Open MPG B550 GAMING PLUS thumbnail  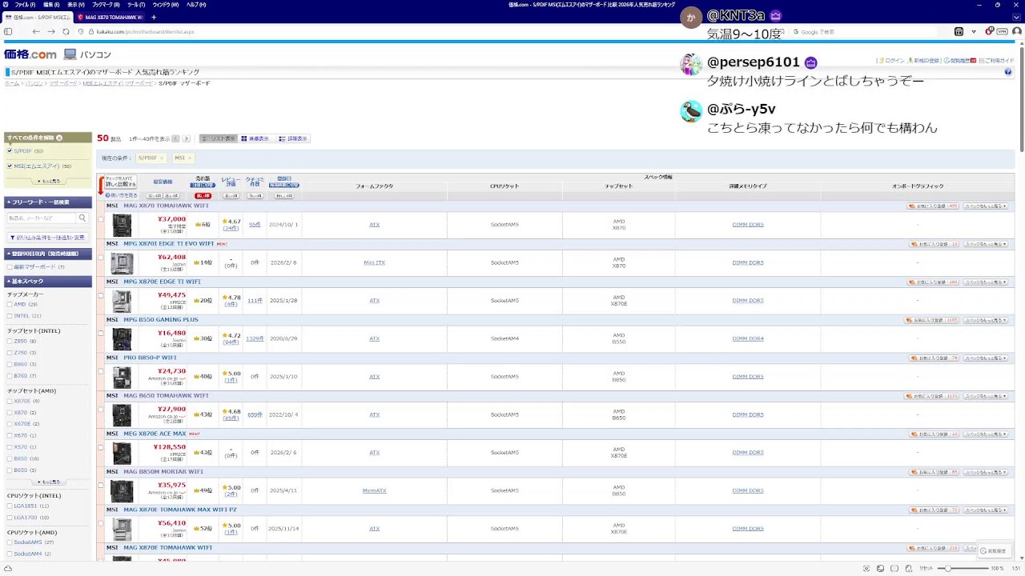click(x=122, y=339)
